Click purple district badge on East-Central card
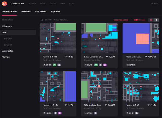The image size is (162, 118). pyautogui.click(x=105, y=65)
